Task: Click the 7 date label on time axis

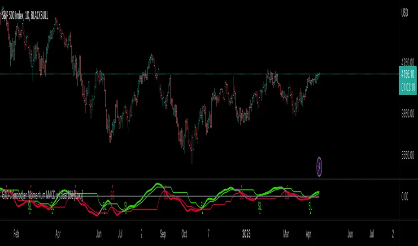Action: 208,234
